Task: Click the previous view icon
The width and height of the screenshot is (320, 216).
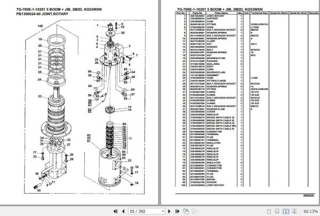Action: pyautogui.click(x=186, y=211)
